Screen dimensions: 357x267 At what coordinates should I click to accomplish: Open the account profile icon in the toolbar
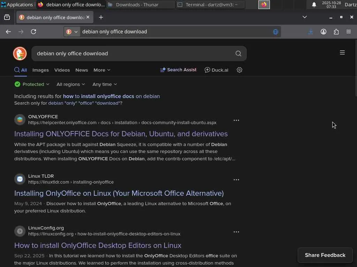(323, 32)
